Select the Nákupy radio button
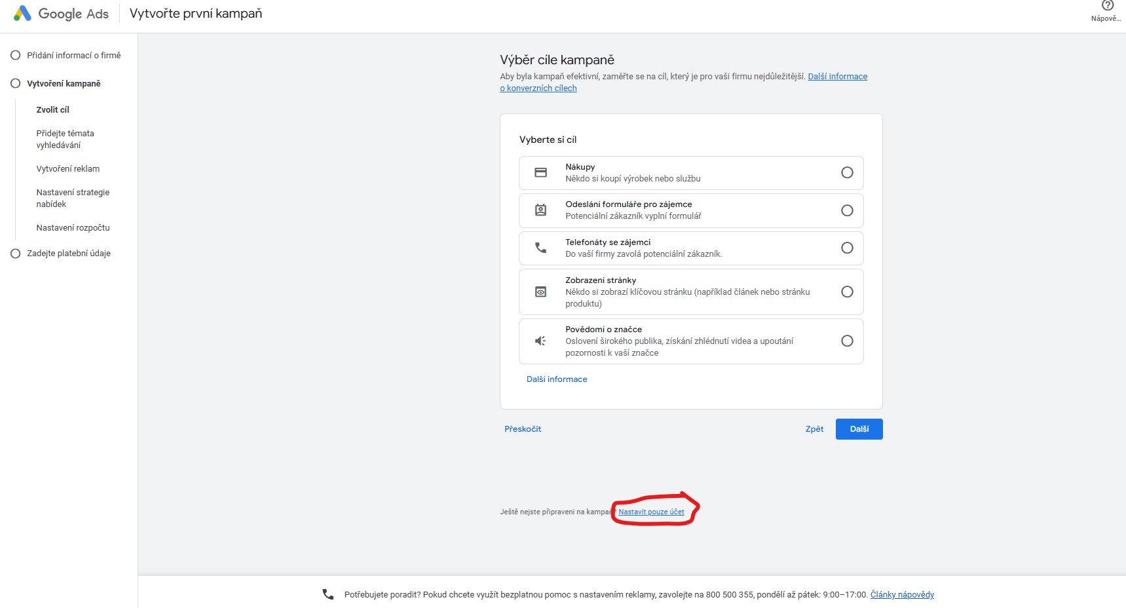The image size is (1126, 608). coord(847,173)
